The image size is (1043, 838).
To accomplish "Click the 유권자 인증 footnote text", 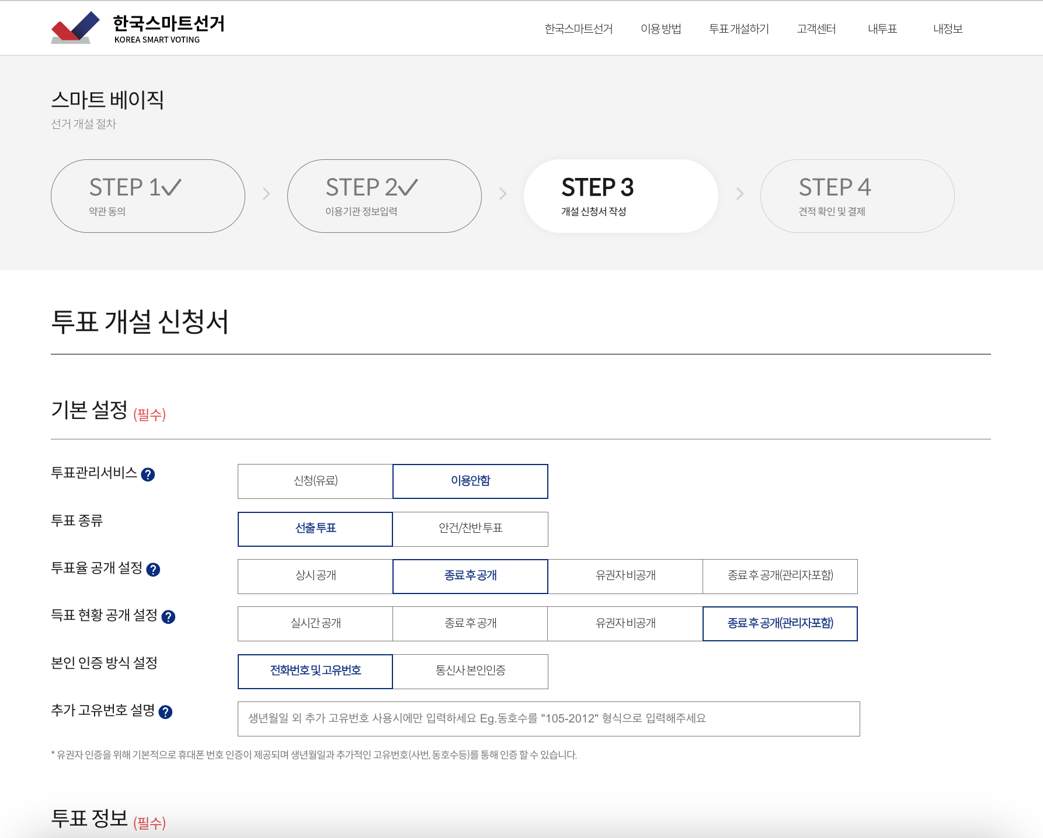I will tap(314, 755).
